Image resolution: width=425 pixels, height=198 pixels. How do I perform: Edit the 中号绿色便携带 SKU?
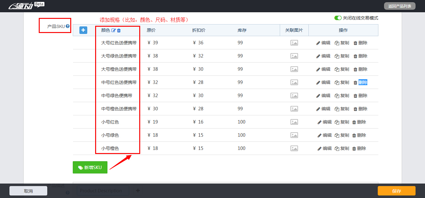(x=325, y=95)
